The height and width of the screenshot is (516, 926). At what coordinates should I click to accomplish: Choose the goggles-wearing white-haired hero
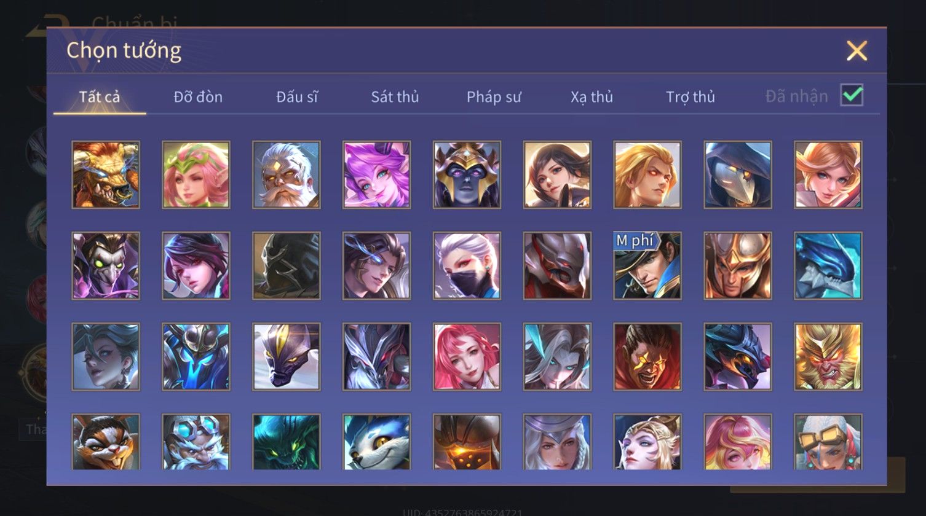[x=828, y=442]
